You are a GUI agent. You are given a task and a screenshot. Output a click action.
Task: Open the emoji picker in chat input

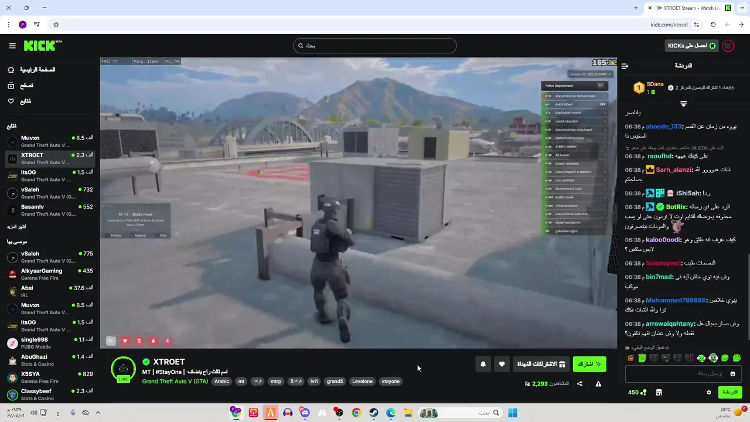tap(732, 374)
